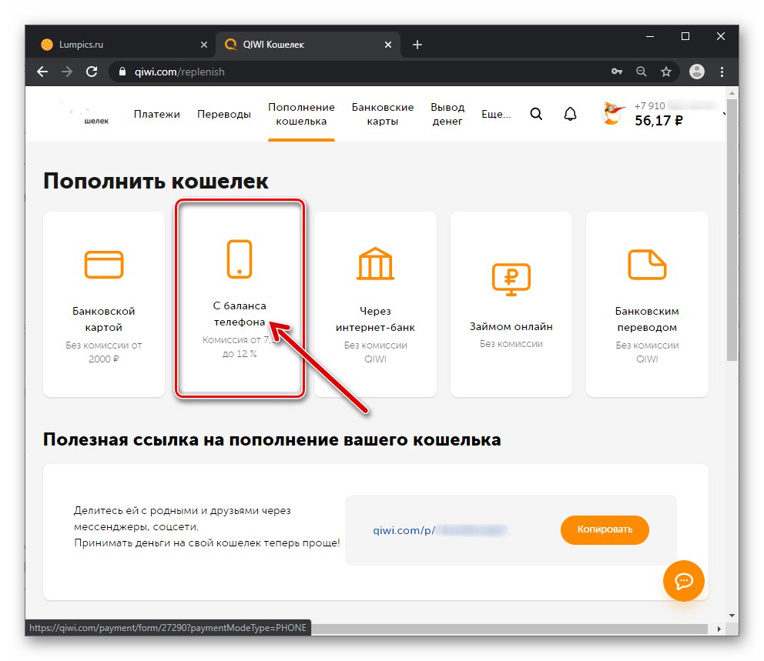The height and width of the screenshot is (661, 764).
Task: Click the QIWI bird avatar near the balance
Action: coord(612,113)
